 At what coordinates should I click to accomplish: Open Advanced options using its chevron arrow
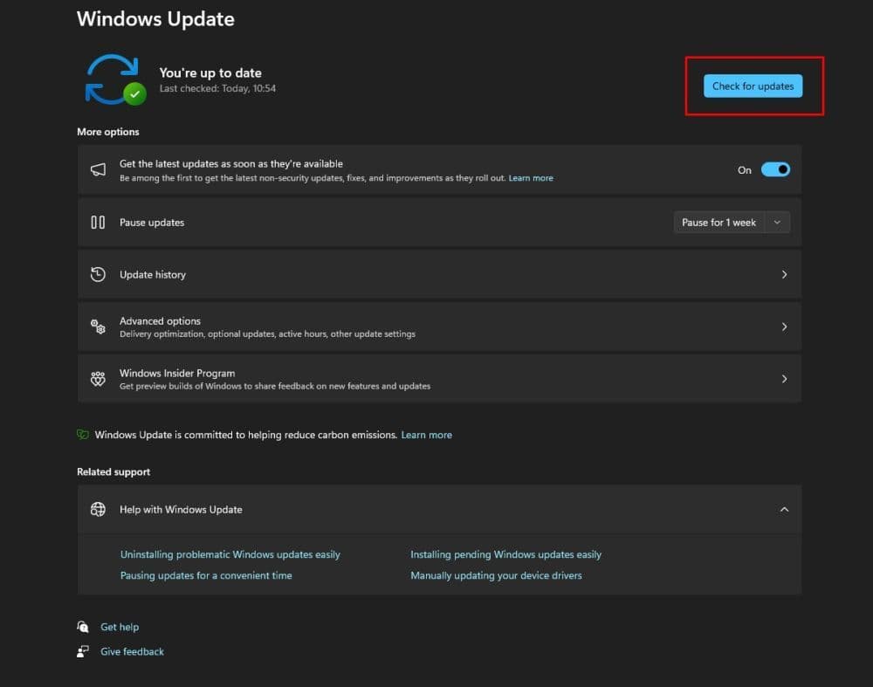784,326
